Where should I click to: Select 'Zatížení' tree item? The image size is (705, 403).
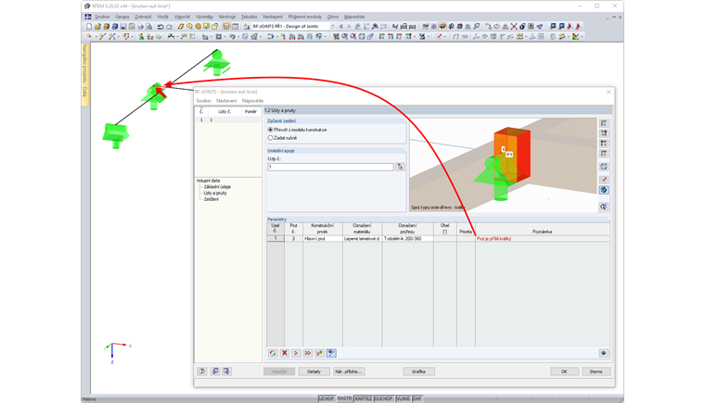[211, 199]
